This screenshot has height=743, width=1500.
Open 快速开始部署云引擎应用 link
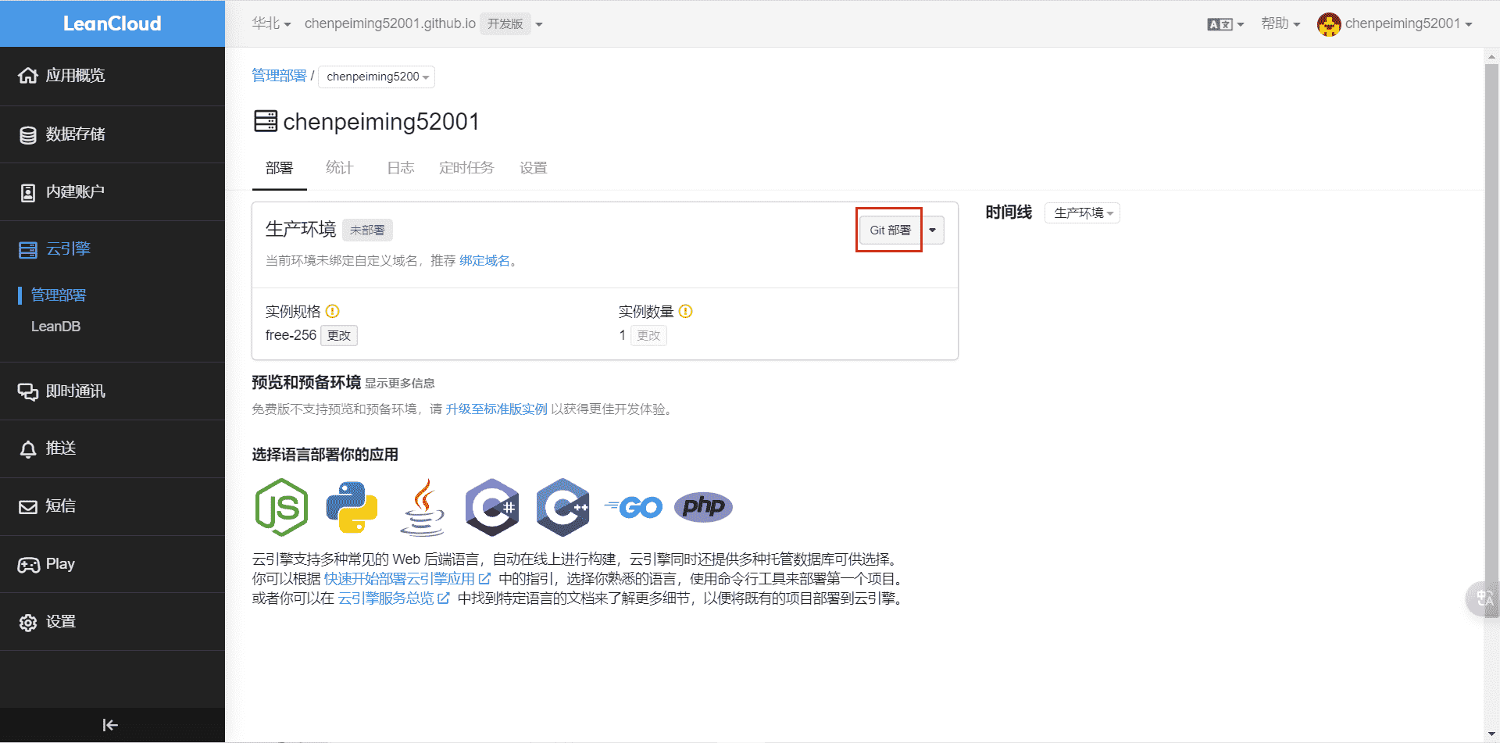407,579
